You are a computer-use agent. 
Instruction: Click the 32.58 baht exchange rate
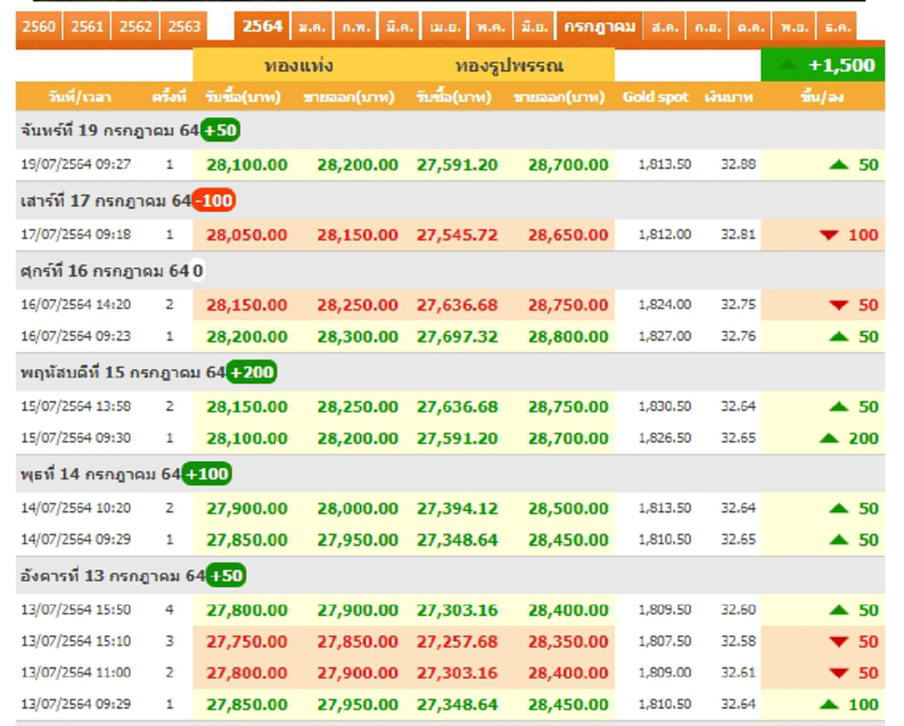[x=738, y=642]
